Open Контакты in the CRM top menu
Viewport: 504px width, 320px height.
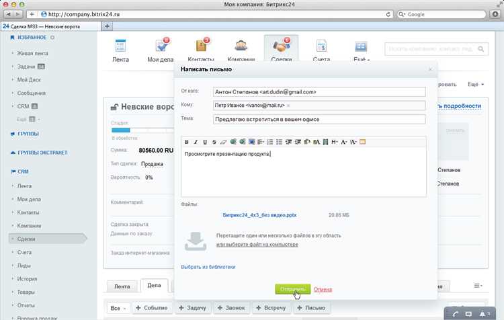point(201,50)
